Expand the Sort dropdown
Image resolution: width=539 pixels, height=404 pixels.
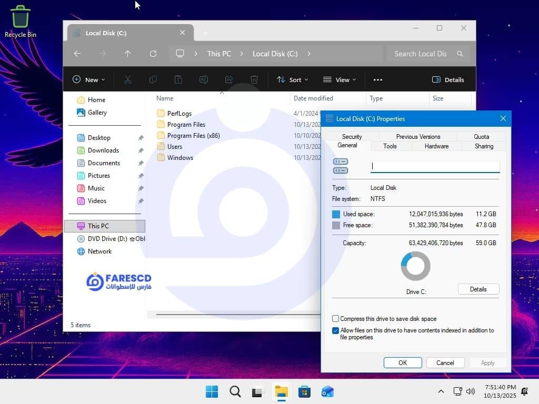(293, 80)
